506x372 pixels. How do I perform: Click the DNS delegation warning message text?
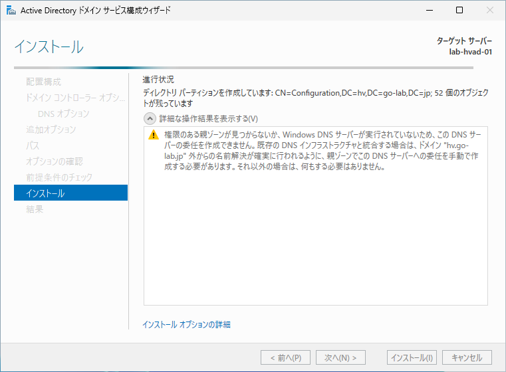coord(322,151)
